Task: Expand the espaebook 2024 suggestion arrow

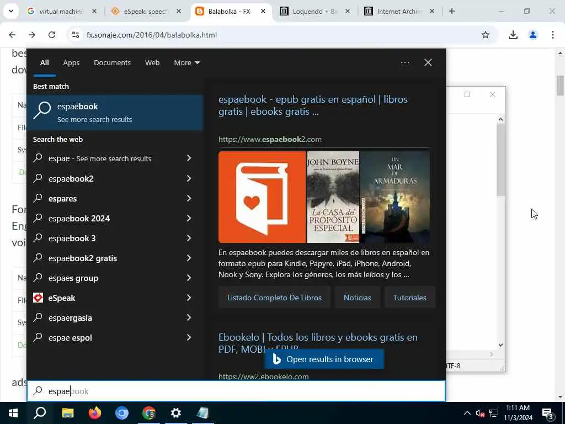Action: pos(189,218)
